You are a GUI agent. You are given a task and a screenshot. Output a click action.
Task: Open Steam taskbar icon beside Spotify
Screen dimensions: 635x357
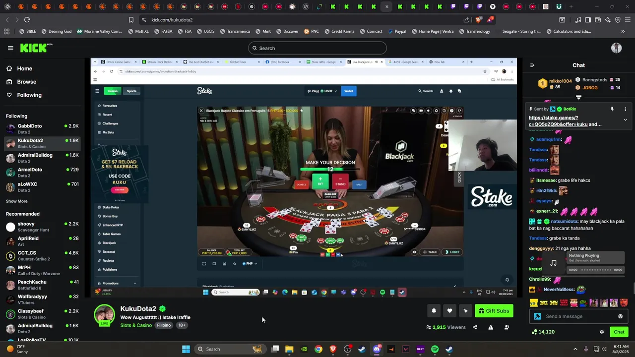pos(449,349)
